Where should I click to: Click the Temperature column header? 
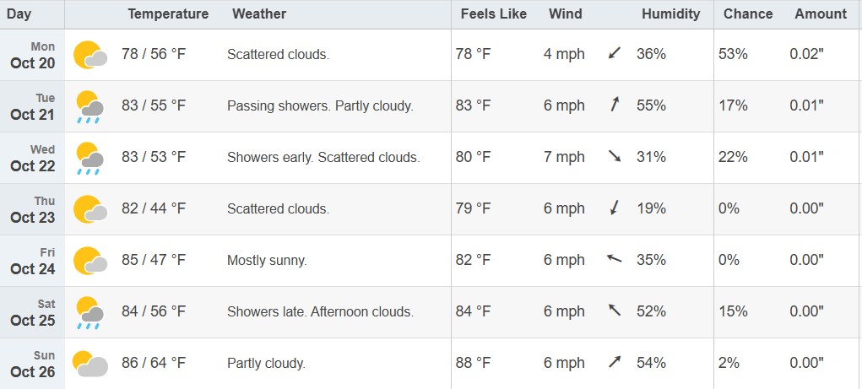(168, 14)
